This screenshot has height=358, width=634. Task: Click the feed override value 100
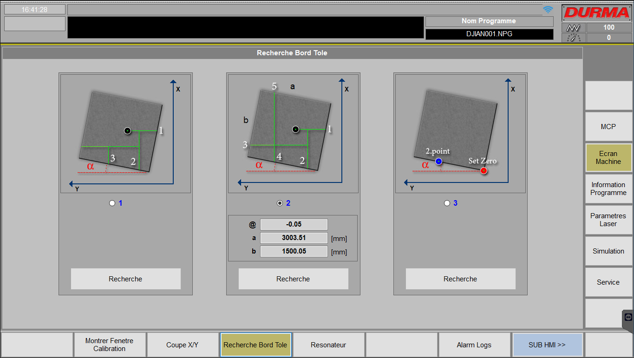pos(609,27)
